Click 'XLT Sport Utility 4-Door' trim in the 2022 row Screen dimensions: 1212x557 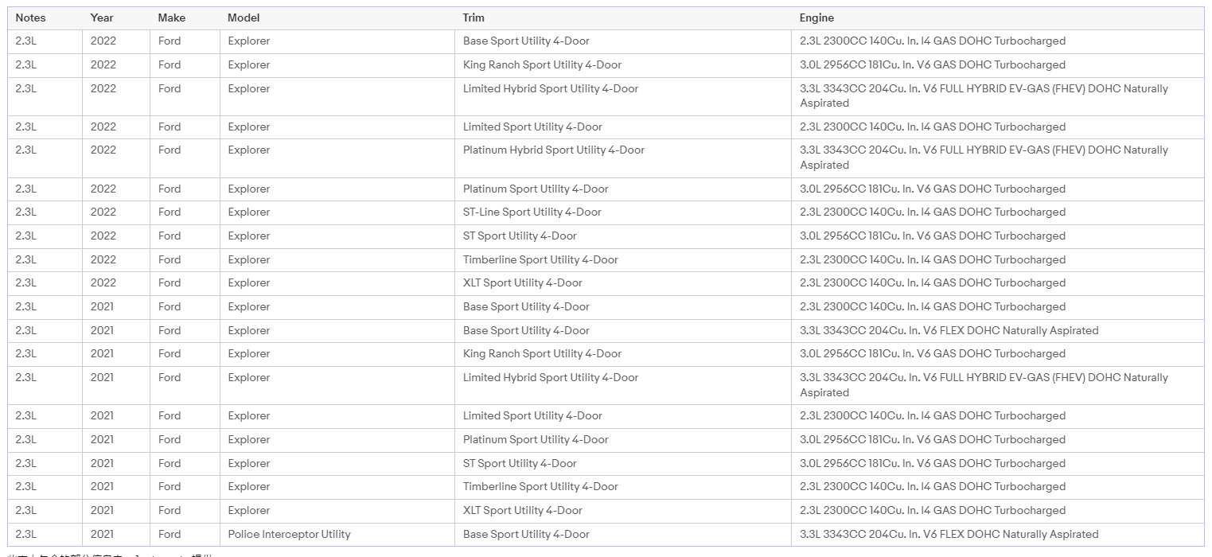tap(523, 282)
